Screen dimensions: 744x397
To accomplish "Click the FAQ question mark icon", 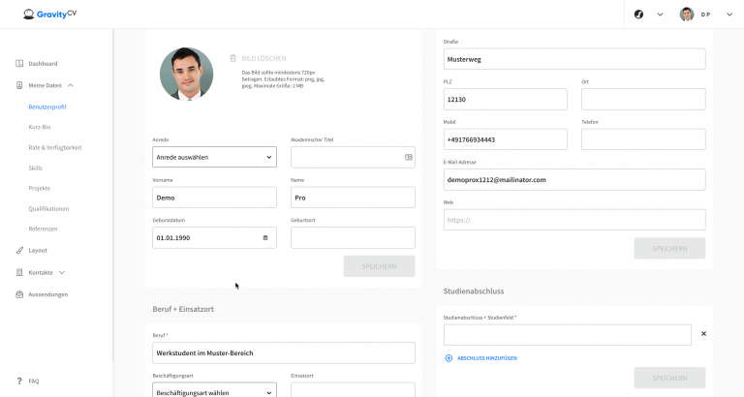I will point(19,381).
